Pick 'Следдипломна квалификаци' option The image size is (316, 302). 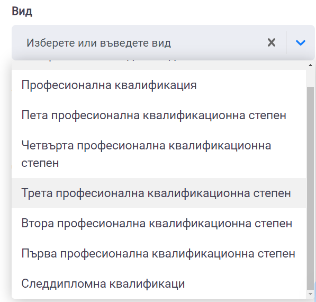point(159,284)
